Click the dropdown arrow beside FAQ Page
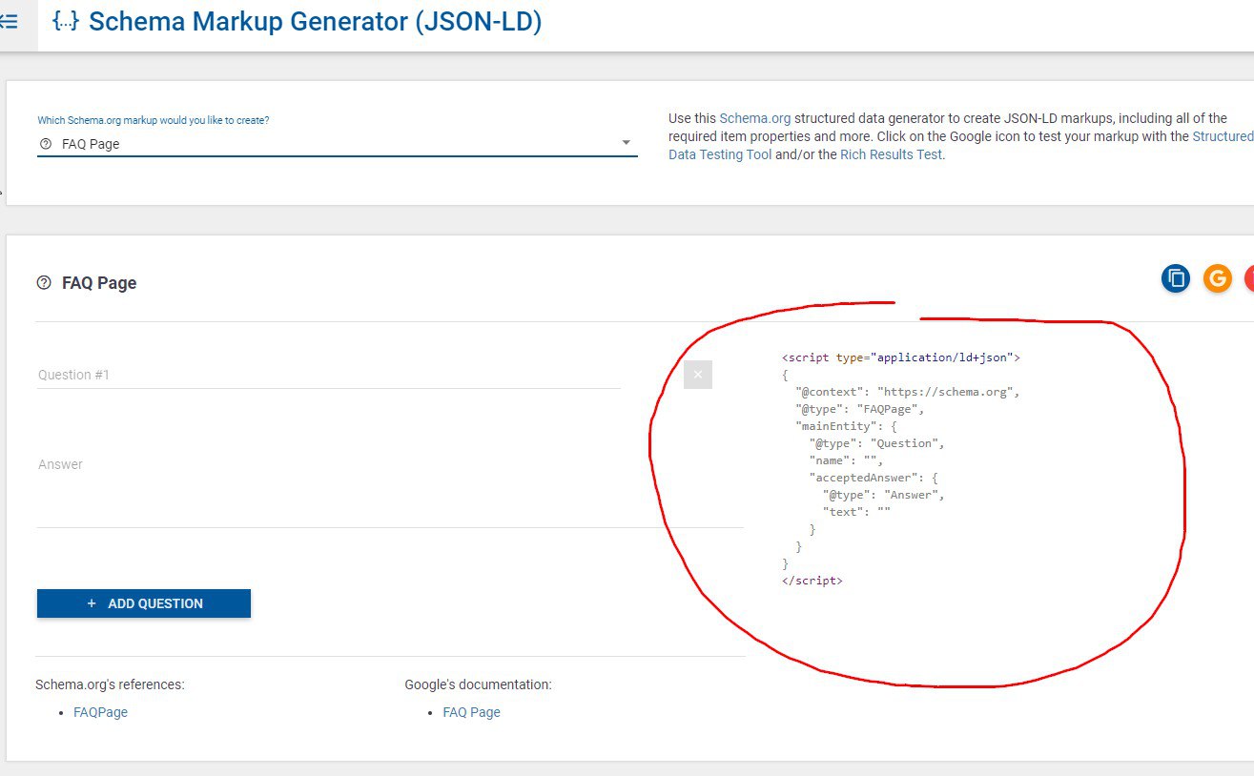Screen dimensions: 1254x776 627,143
